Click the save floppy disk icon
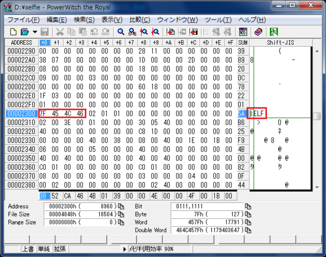Screen dimensions: 326x257 [x=45, y=32]
